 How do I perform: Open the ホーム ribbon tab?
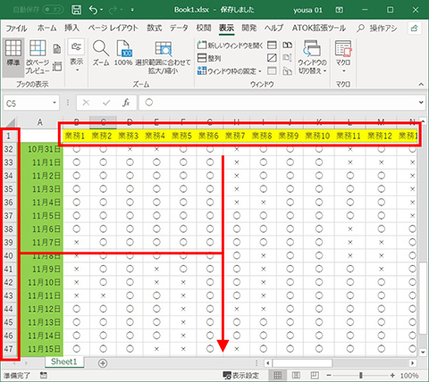[46, 28]
